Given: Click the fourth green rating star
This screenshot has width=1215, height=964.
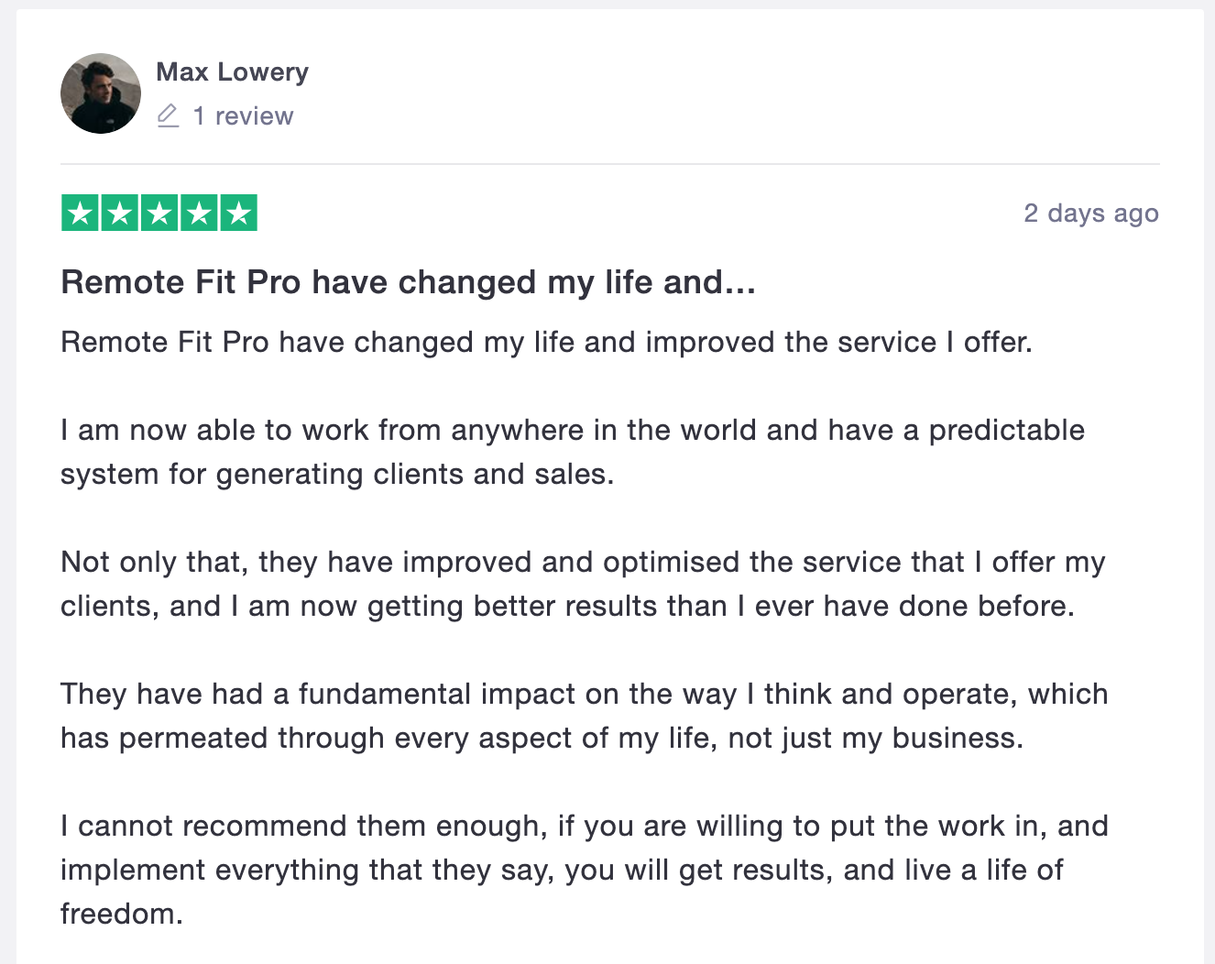Looking at the screenshot, I should [x=199, y=214].
